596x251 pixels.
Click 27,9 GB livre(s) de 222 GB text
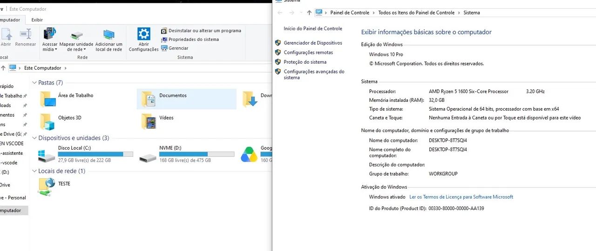tap(84, 160)
